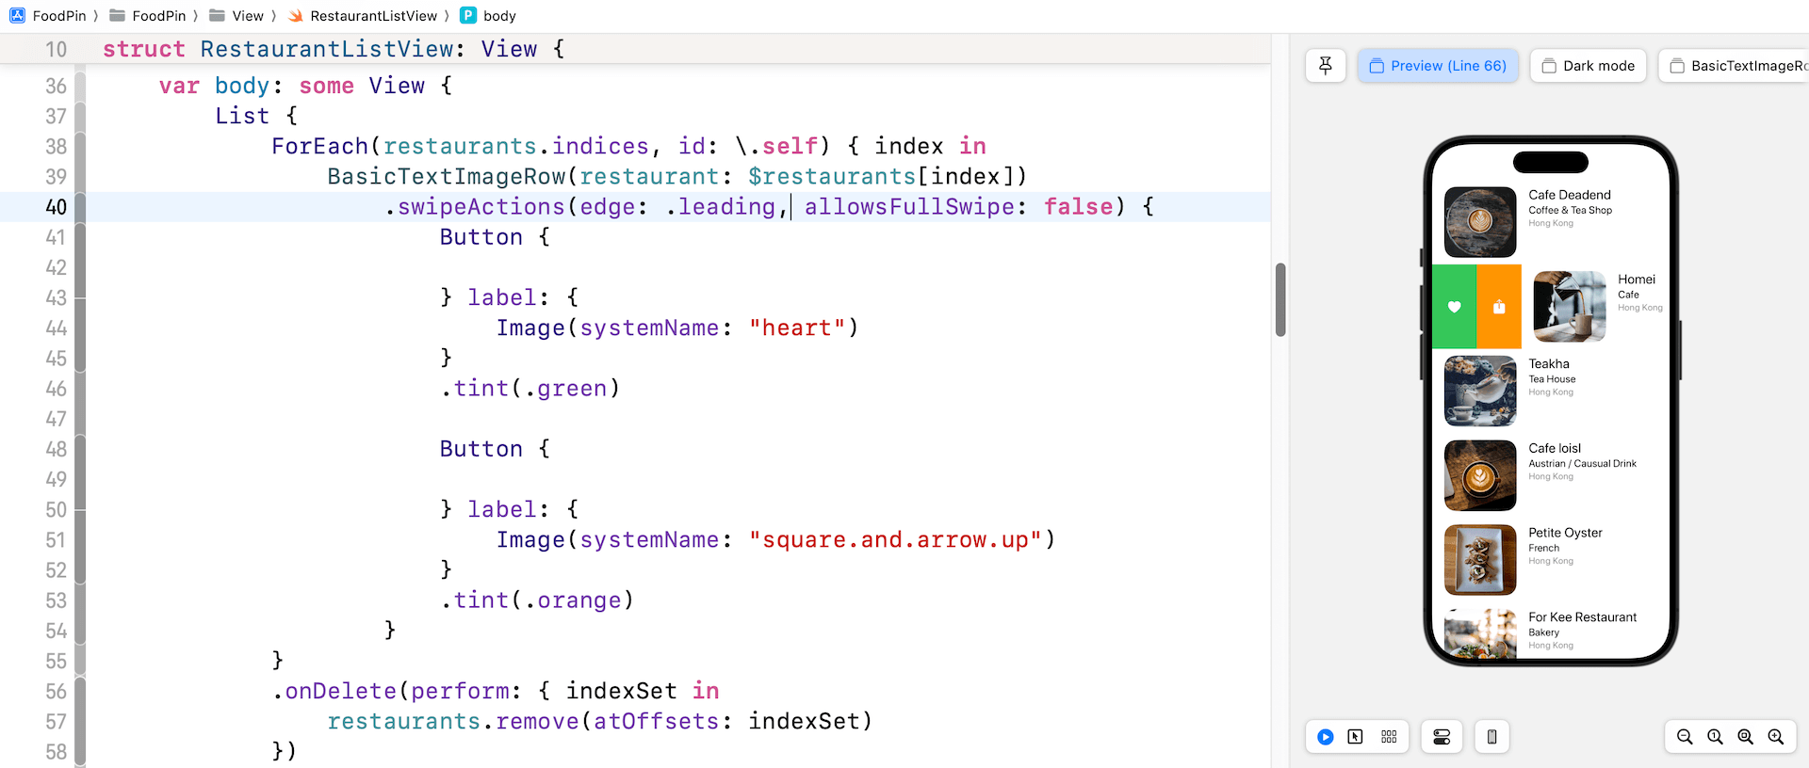The height and width of the screenshot is (768, 1809).
Task: Zoom preview to fit
Action: coord(1745,737)
